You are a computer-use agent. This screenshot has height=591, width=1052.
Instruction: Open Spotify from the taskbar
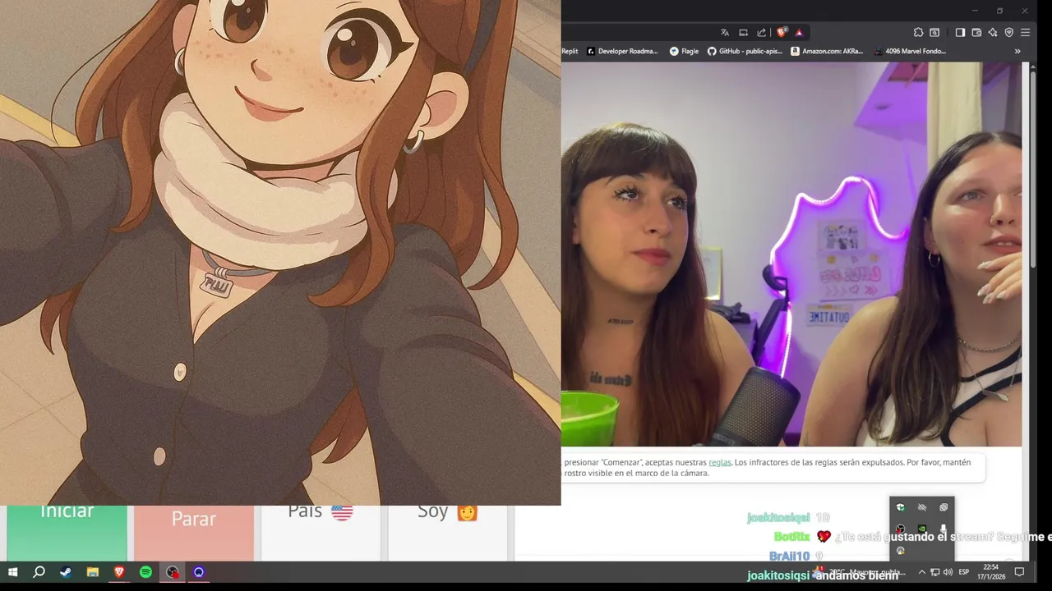[x=145, y=572]
